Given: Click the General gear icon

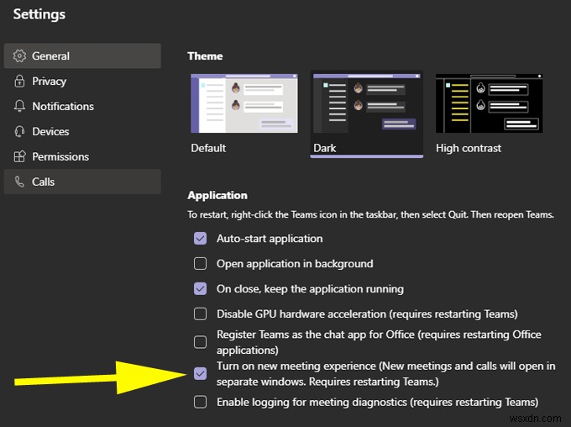Looking at the screenshot, I should tap(19, 55).
